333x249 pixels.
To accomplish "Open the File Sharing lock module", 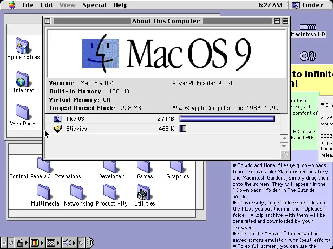I will pyautogui.click(x=22, y=243).
